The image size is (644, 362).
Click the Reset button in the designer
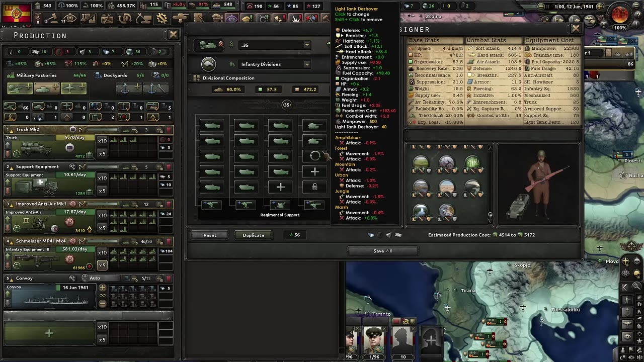point(210,235)
